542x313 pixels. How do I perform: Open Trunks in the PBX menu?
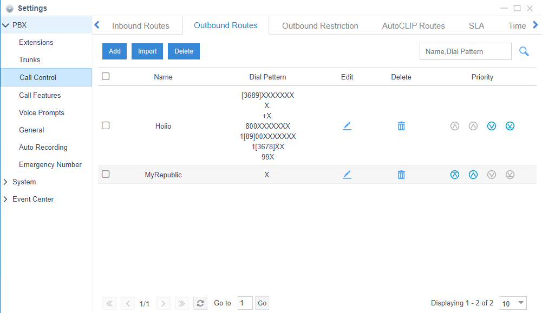coord(30,60)
